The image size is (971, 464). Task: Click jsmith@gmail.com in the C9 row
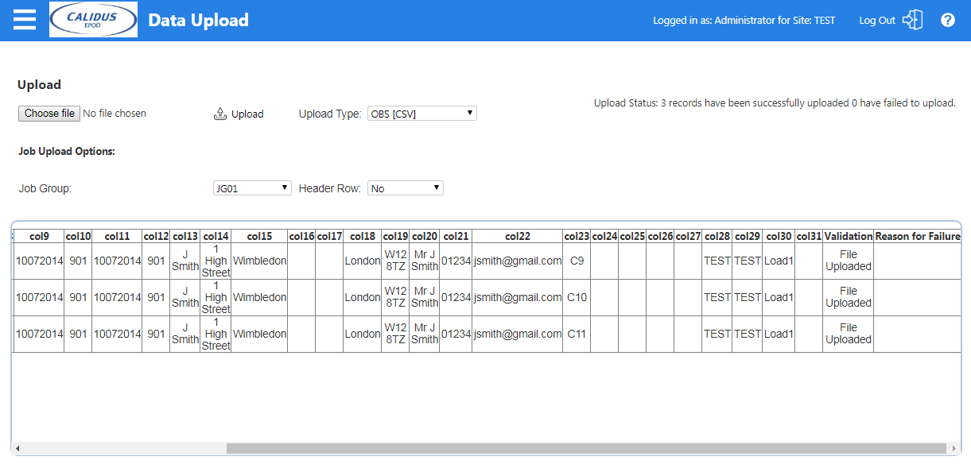pos(518,261)
